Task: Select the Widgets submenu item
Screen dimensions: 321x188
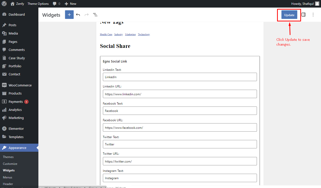Action: coord(9,170)
